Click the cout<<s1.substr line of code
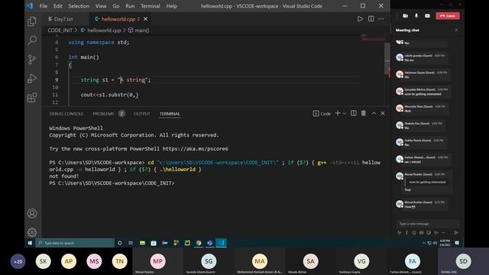Screen dimensions: 489x275 [109, 95]
